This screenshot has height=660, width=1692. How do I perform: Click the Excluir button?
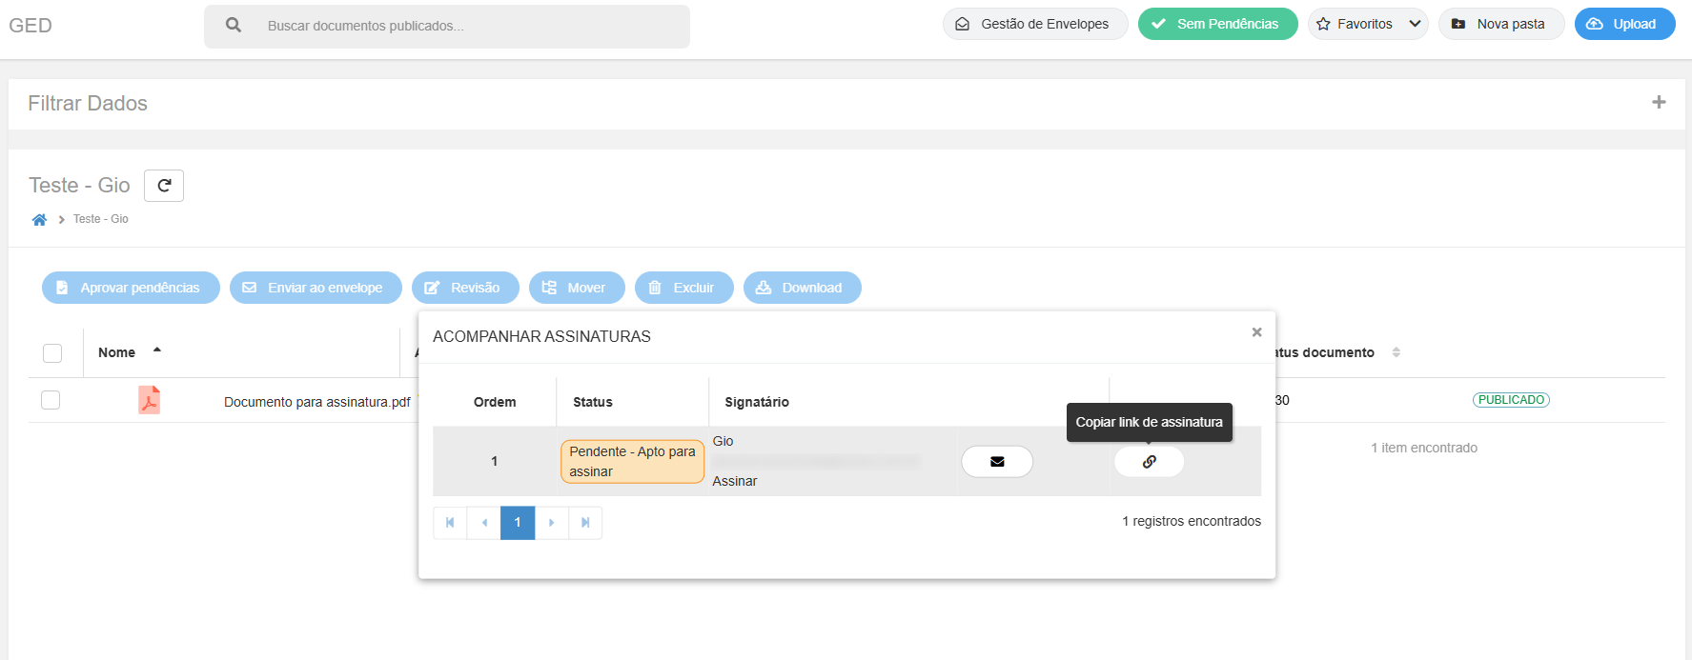tap(684, 288)
